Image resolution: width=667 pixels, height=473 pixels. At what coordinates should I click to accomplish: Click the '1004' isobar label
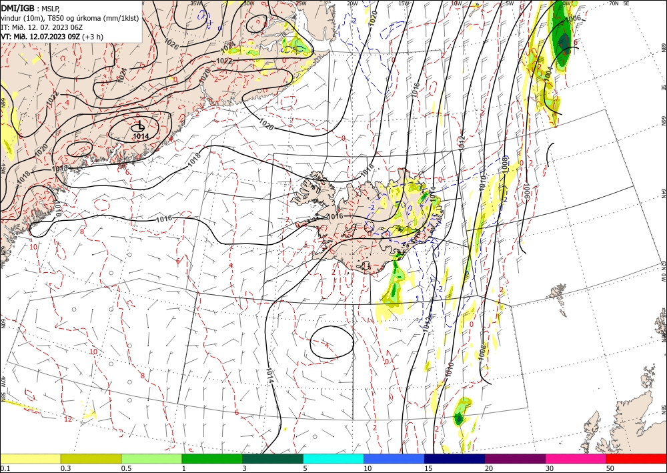point(548,73)
